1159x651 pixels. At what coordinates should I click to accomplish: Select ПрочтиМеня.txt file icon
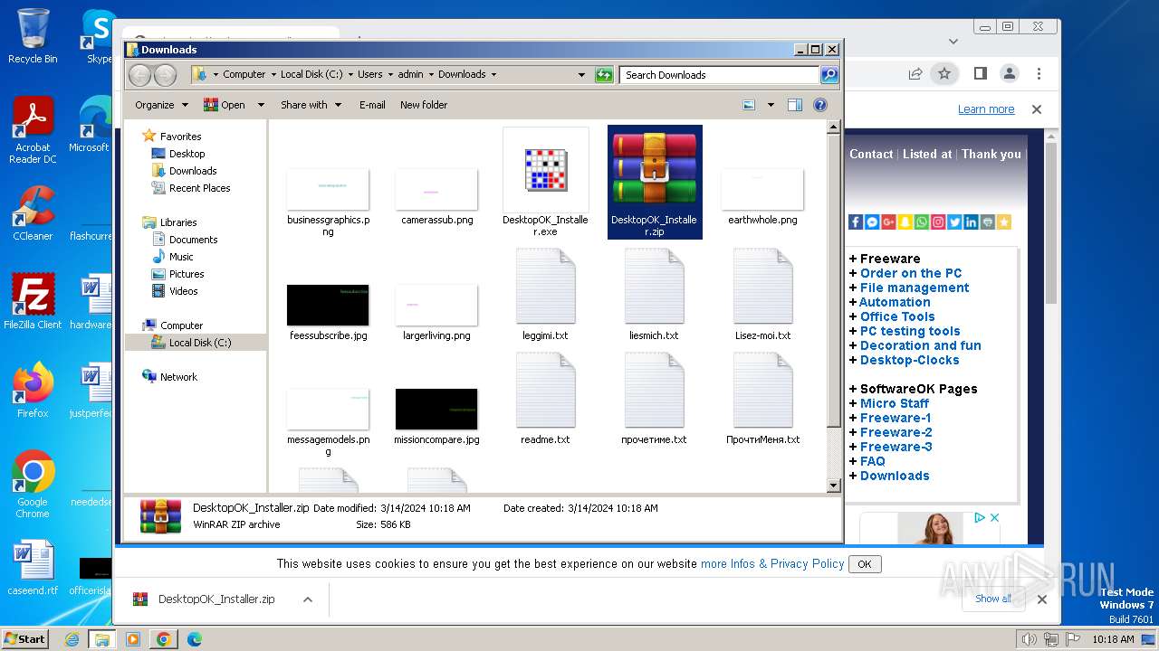pyautogui.click(x=762, y=391)
